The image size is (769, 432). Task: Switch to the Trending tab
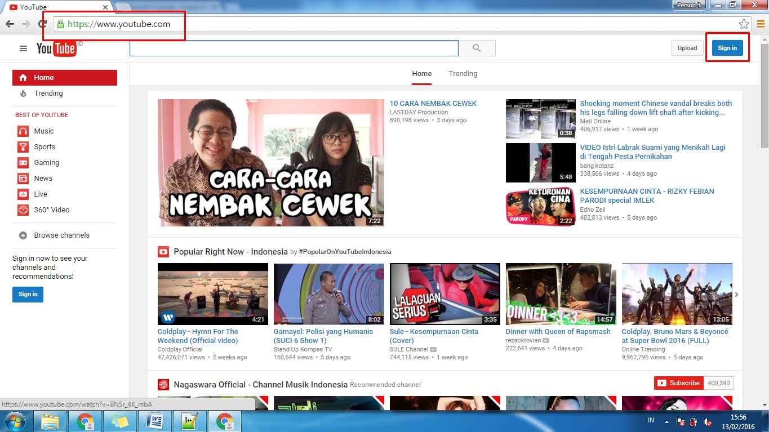463,73
